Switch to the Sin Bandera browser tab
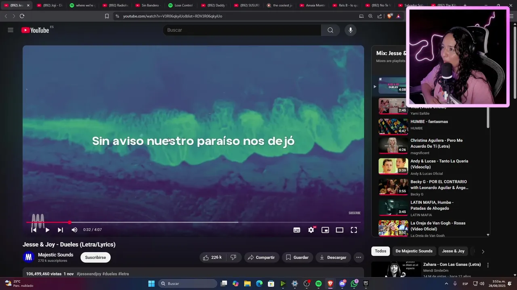The image size is (517, 290). 148,5
